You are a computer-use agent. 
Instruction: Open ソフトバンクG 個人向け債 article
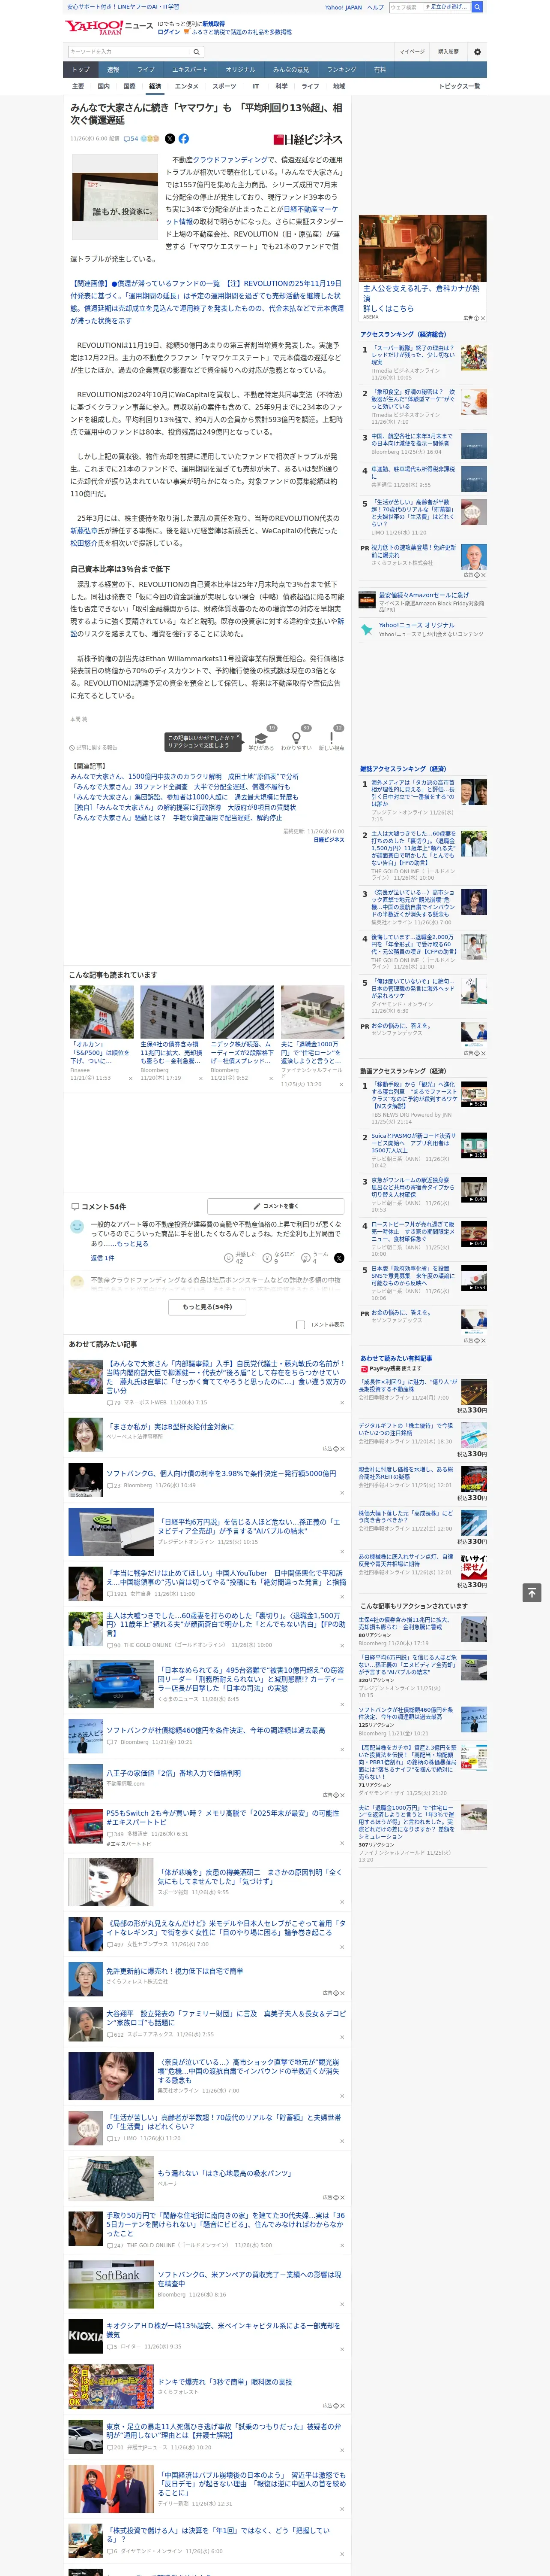pos(221,1473)
